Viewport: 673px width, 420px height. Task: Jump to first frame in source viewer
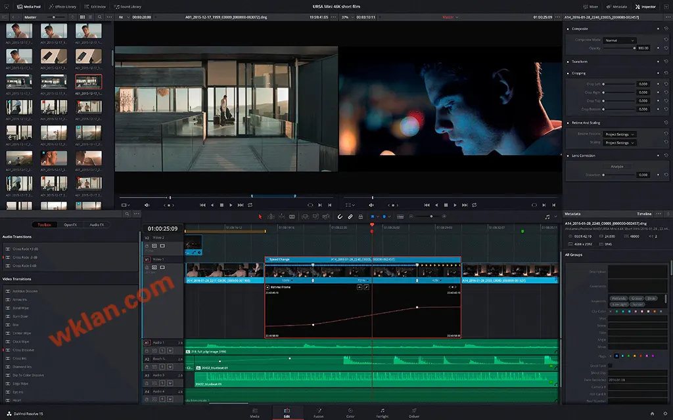pyautogui.click(x=202, y=205)
